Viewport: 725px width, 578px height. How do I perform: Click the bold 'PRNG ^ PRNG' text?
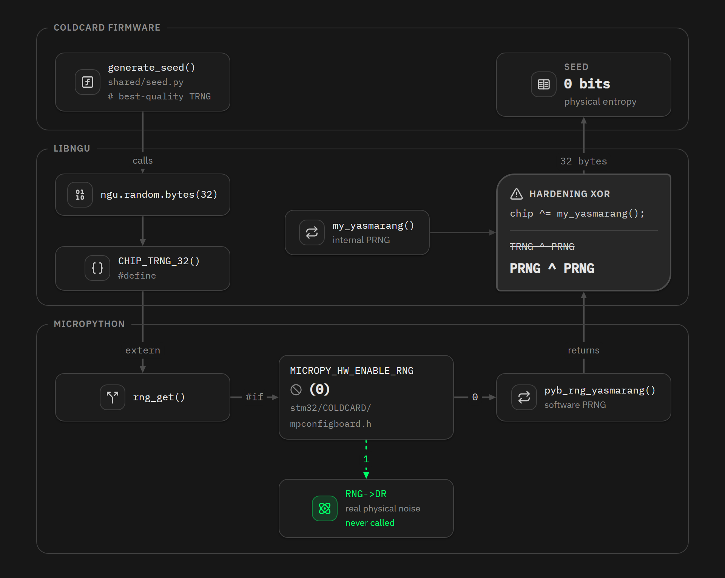click(552, 268)
